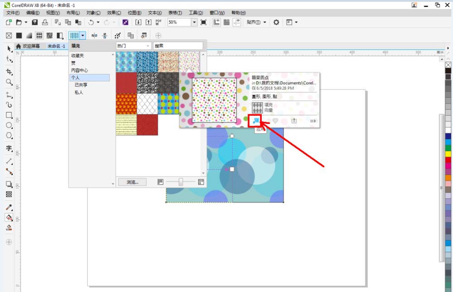The height and width of the screenshot is (292, 453).
Task: Switch to Uniform fill mode
Action: click(x=19, y=35)
